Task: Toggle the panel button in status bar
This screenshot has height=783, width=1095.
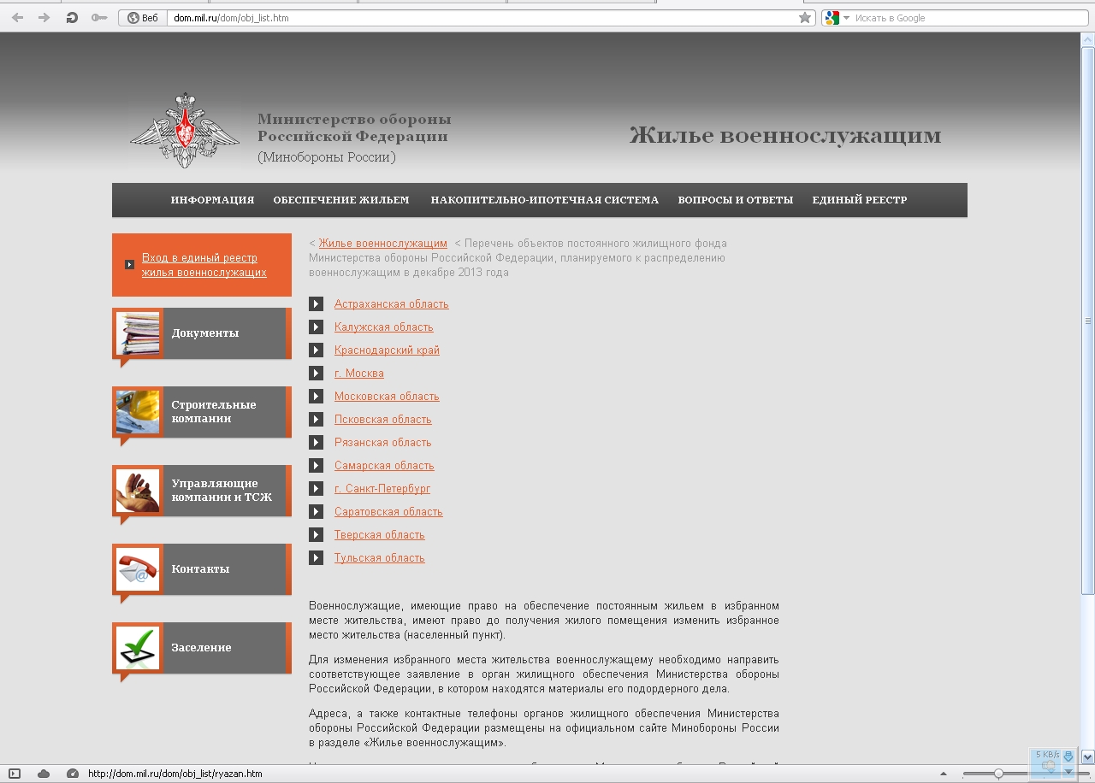Action: click(15, 774)
